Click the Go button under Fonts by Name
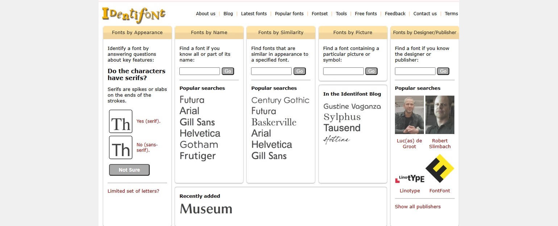The height and width of the screenshot is (226, 558). 228,71
